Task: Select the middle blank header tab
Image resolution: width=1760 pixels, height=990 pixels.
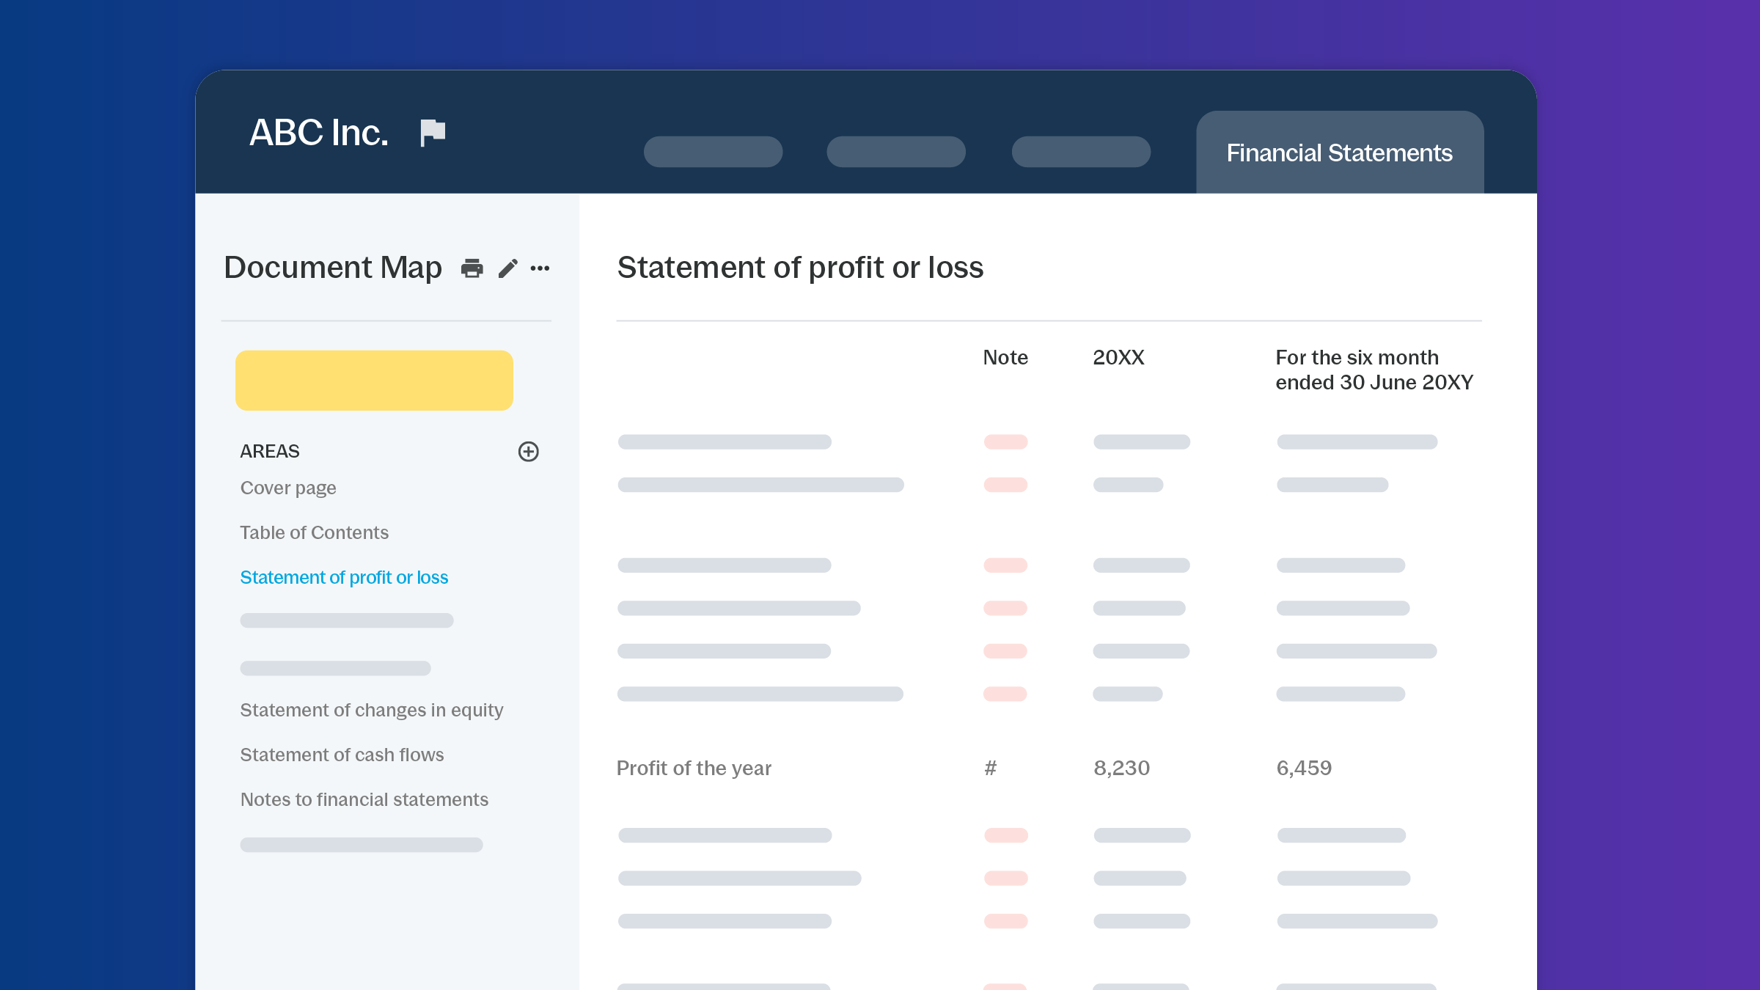Action: pos(895,152)
